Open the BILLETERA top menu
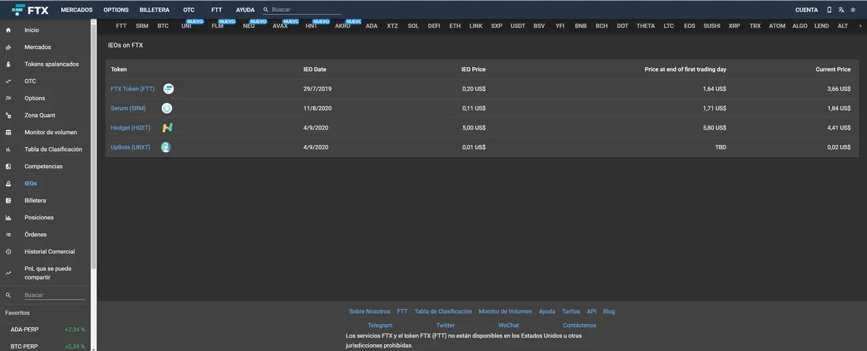The height and width of the screenshot is (351, 867). click(x=154, y=10)
